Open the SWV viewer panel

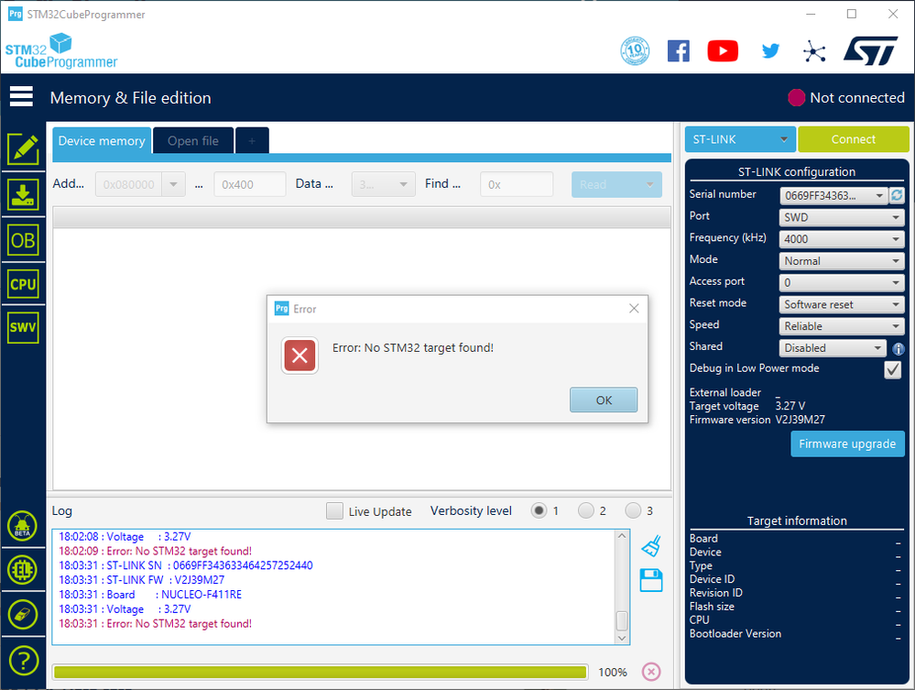click(x=23, y=327)
